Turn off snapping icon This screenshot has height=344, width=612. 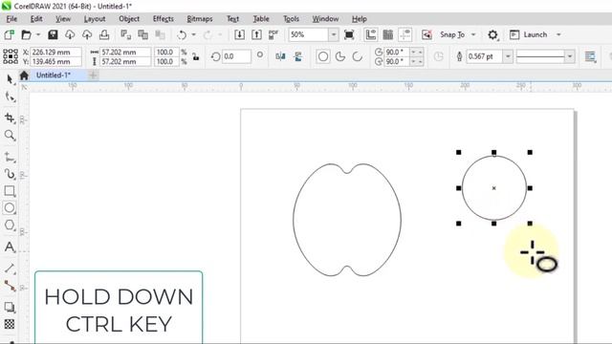click(x=426, y=34)
